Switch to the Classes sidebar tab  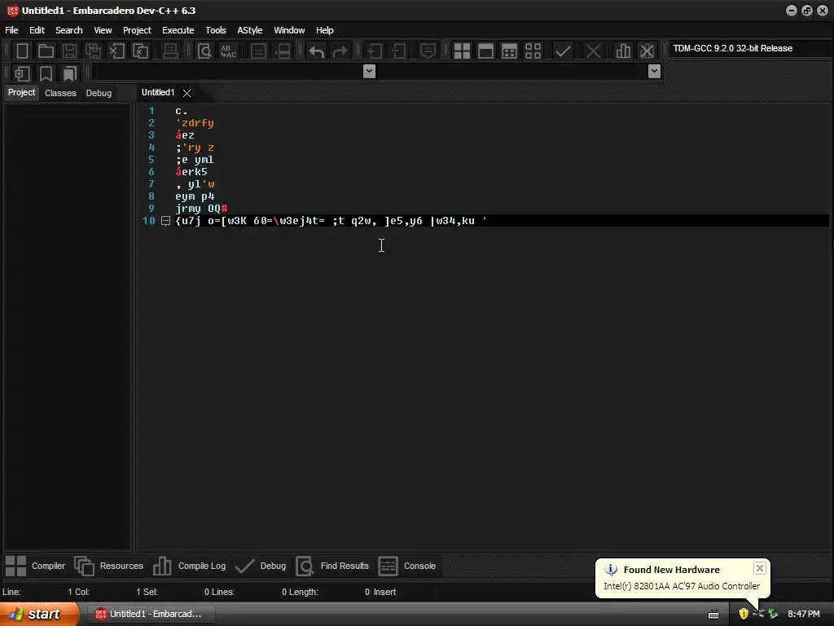coord(60,93)
